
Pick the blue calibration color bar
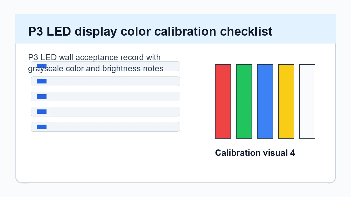click(265, 101)
